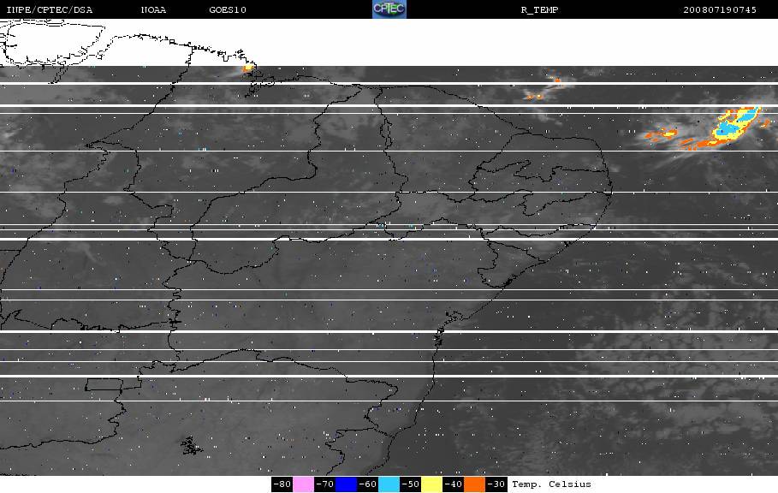Click the CPTEC logo in header
This screenshot has width=778, height=493.
(x=389, y=9)
